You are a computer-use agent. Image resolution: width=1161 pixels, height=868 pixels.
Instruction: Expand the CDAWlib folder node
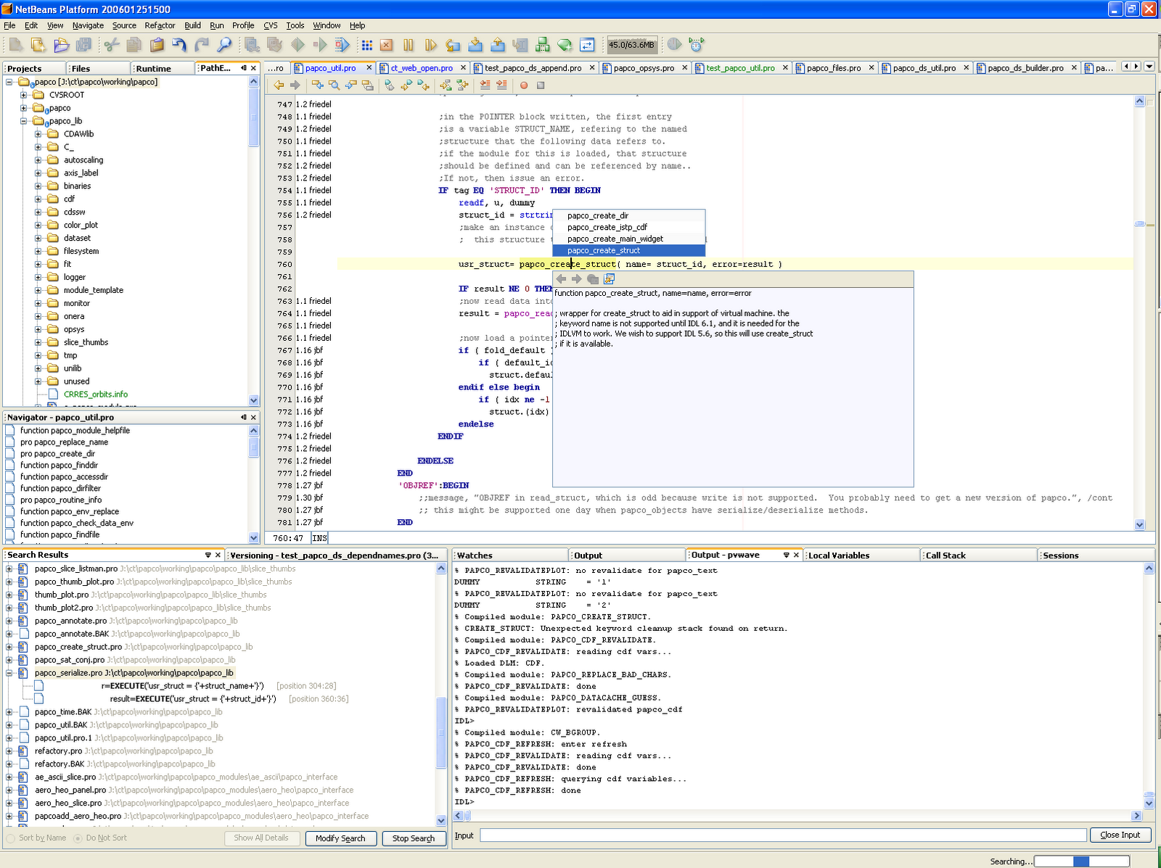38,134
